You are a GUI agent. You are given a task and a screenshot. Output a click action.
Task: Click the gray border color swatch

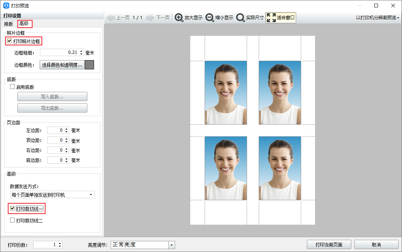coord(89,65)
